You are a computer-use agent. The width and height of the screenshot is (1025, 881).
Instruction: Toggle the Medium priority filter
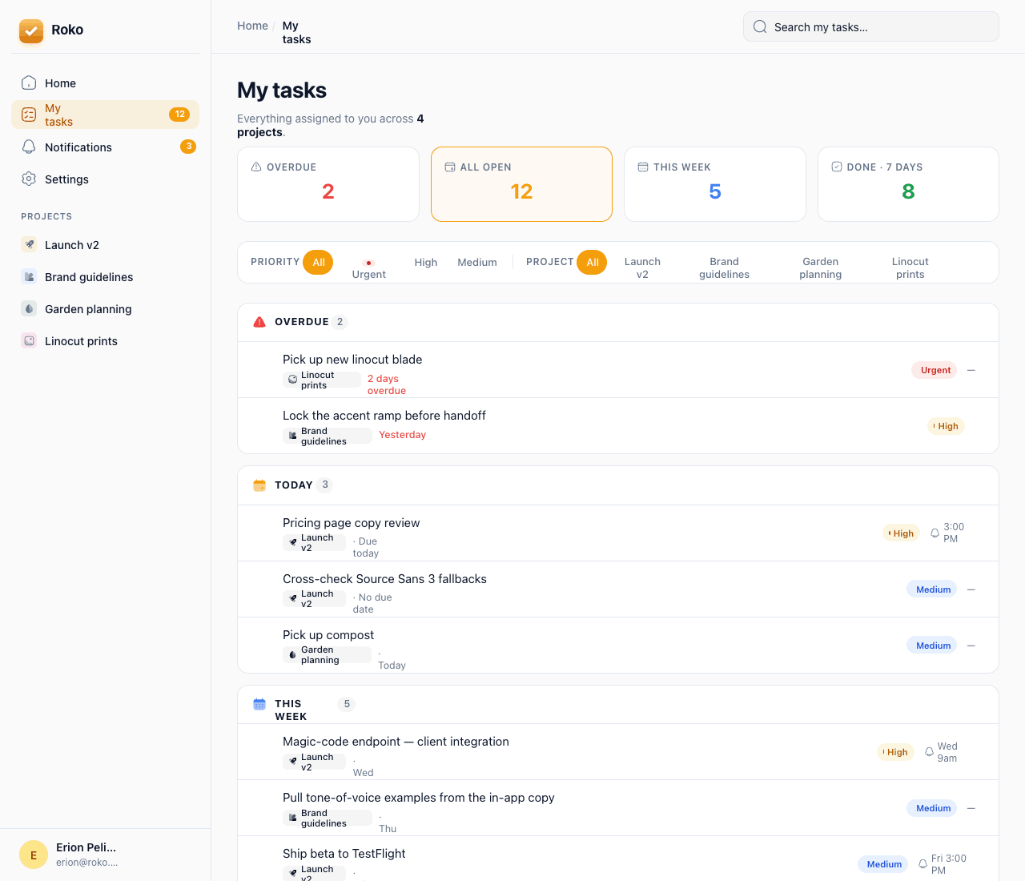(477, 262)
